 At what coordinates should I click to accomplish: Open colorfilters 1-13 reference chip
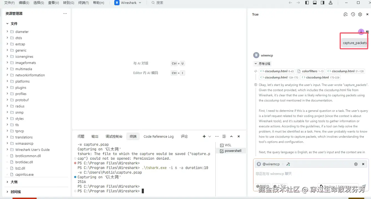[311, 71]
